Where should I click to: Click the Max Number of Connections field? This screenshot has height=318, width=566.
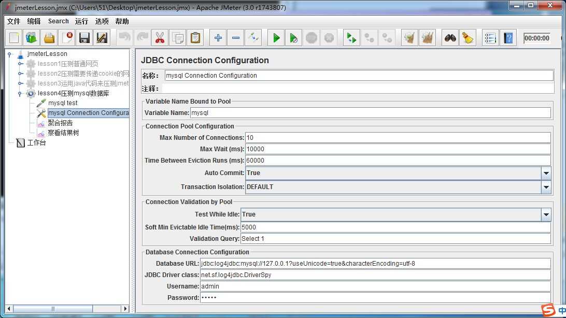398,138
